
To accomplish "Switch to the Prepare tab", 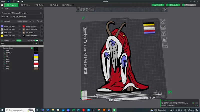I will [11, 5].
